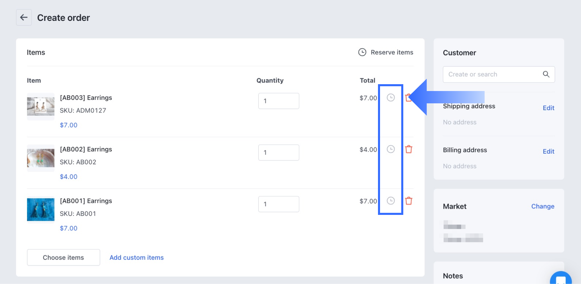The width and height of the screenshot is (581, 284).
Task: Delete the AB002 Earrings line item
Action: 409,149
